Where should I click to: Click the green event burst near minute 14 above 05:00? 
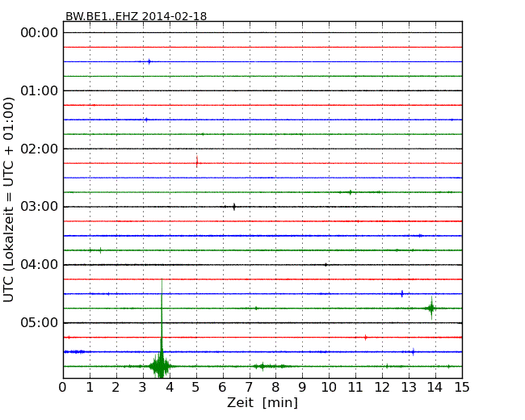[431, 308]
